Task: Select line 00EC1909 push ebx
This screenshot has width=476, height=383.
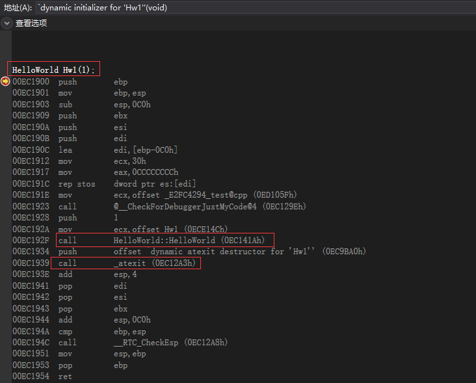Action: click(70, 116)
